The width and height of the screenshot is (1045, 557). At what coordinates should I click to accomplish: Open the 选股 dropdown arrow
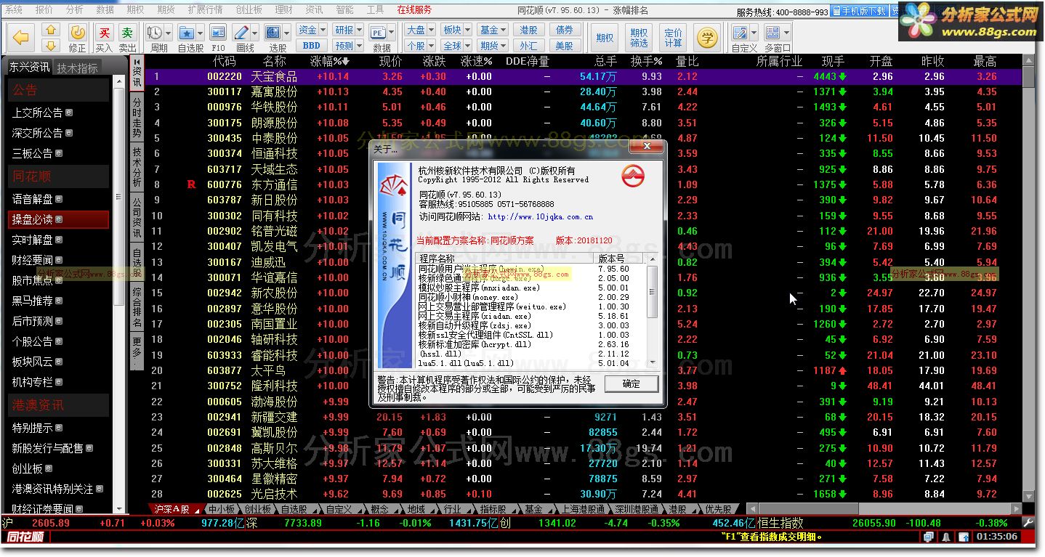(286, 33)
